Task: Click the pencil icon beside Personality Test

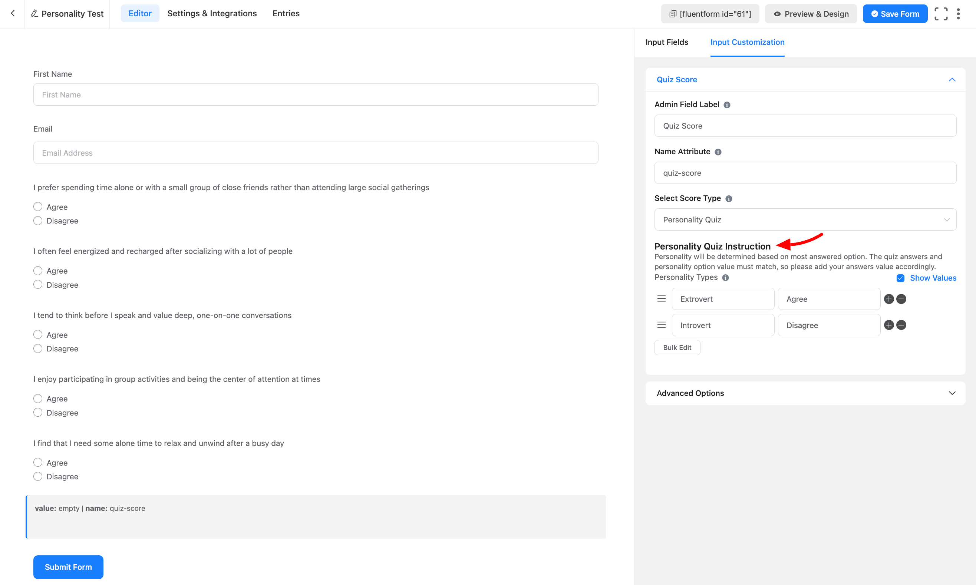Action: pyautogui.click(x=34, y=13)
